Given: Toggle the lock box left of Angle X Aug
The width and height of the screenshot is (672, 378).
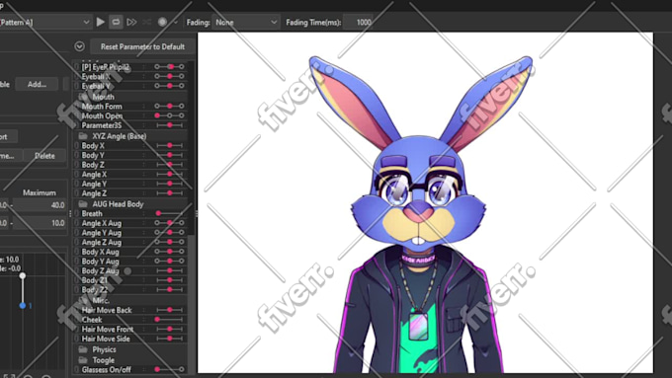Looking at the screenshot, I should tap(77, 223).
